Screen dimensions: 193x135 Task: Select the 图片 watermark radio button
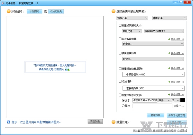tap(124, 105)
